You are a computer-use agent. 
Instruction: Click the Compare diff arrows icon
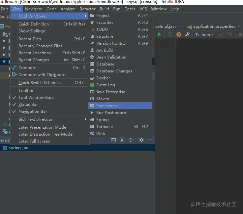pyautogui.click(x=14, y=67)
